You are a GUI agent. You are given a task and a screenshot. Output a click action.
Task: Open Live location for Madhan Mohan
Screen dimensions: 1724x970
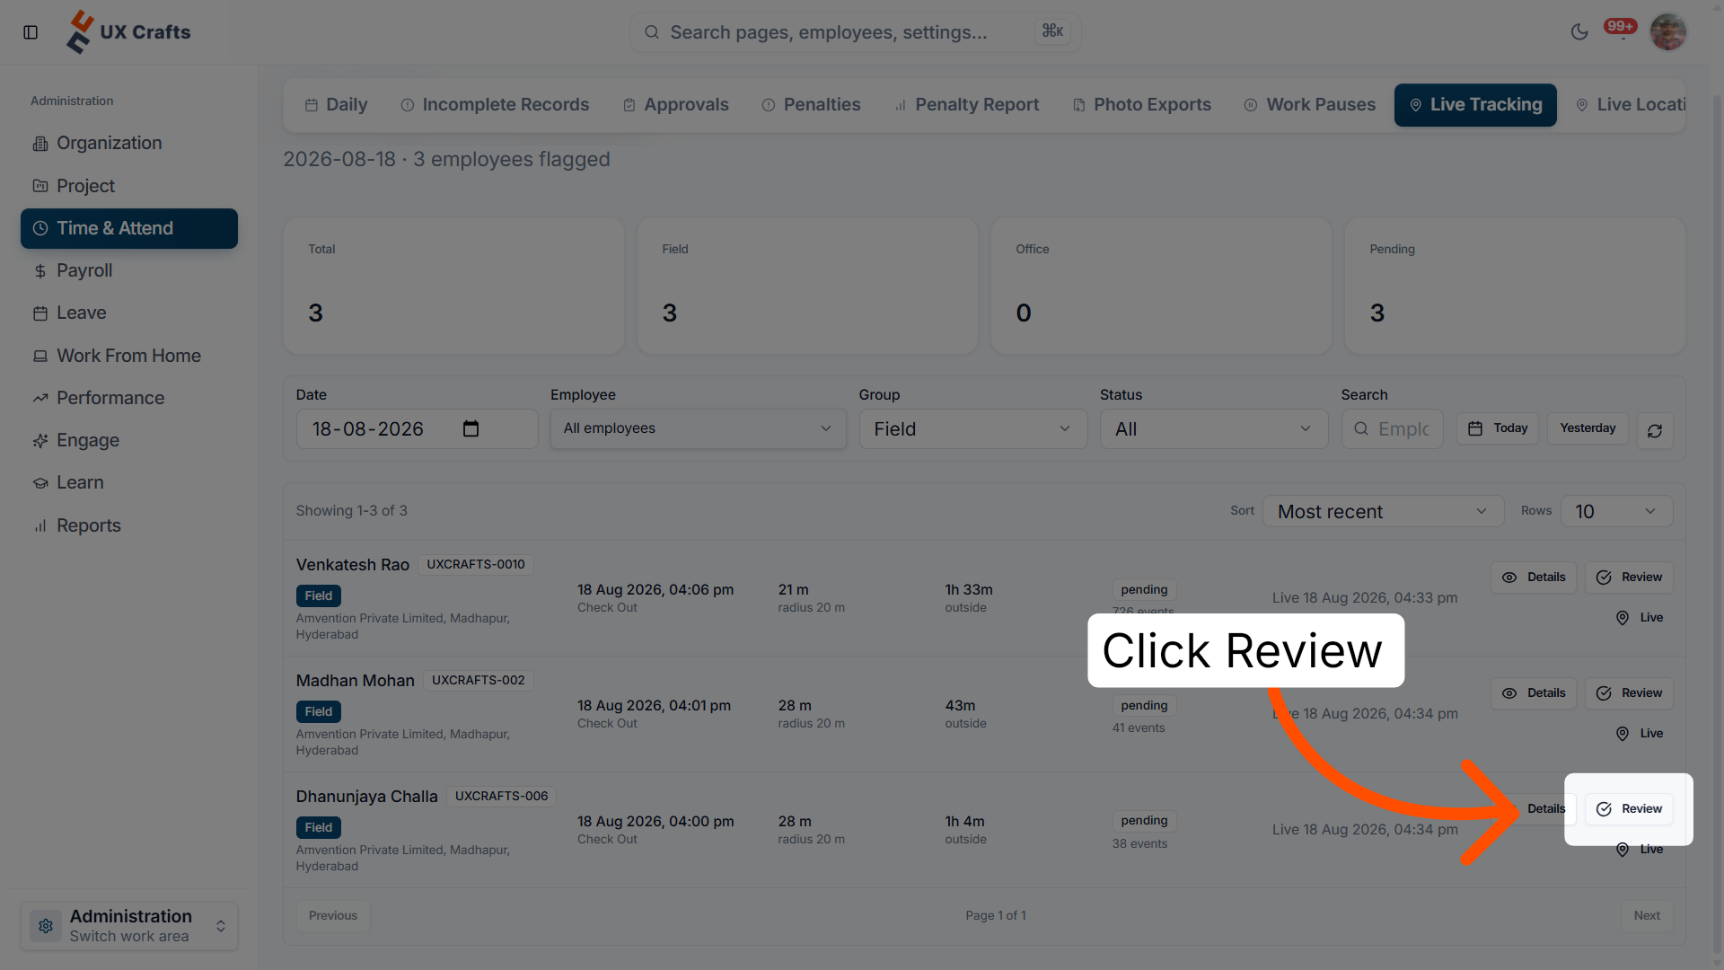(x=1640, y=734)
